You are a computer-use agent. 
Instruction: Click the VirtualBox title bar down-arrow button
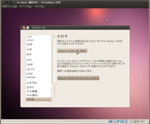(9, 2)
